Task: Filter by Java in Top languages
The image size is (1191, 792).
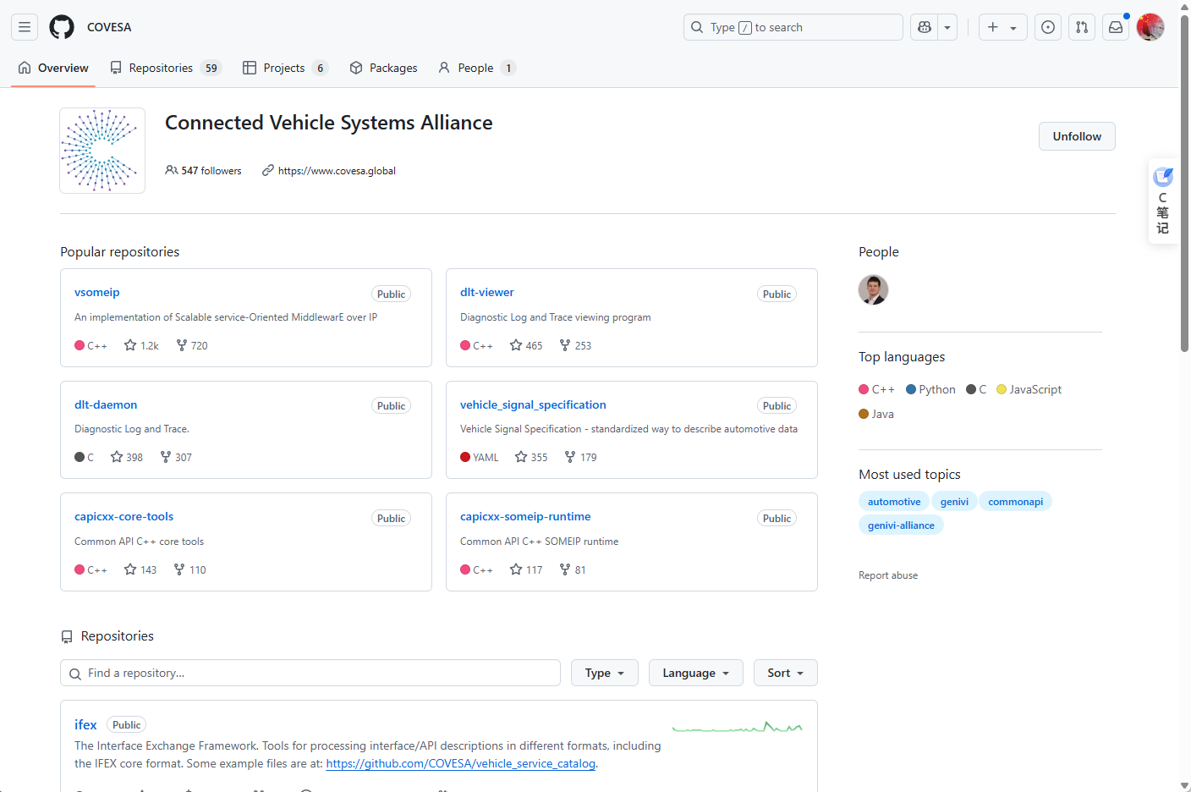Action: pos(876,414)
